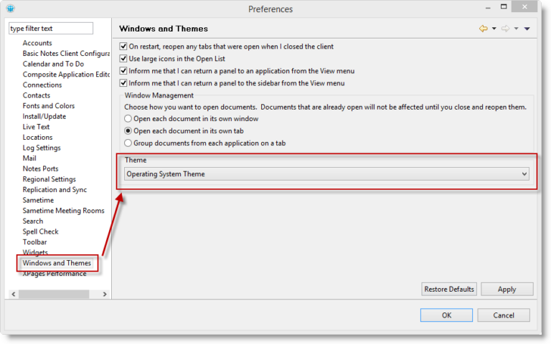Select Locations in the list

point(37,138)
